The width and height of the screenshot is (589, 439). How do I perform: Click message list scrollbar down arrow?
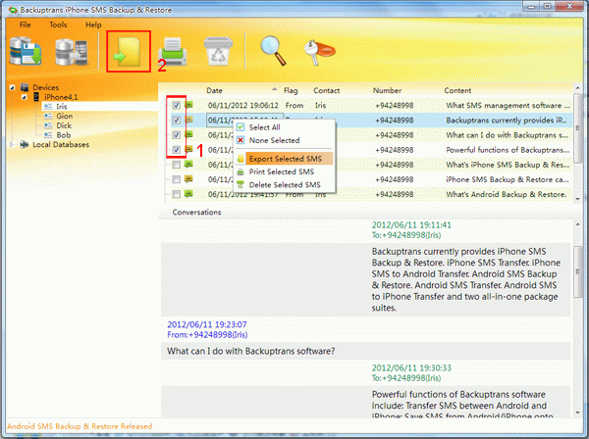coord(578,199)
